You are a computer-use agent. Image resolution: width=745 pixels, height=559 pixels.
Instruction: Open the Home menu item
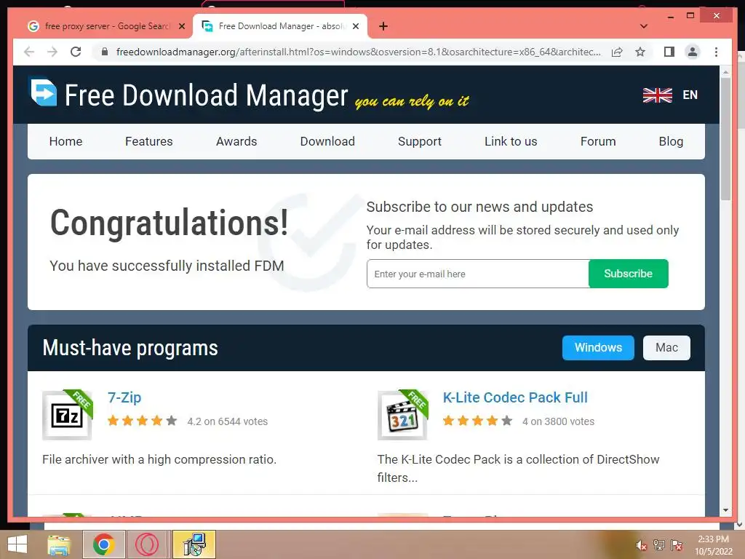coord(65,141)
